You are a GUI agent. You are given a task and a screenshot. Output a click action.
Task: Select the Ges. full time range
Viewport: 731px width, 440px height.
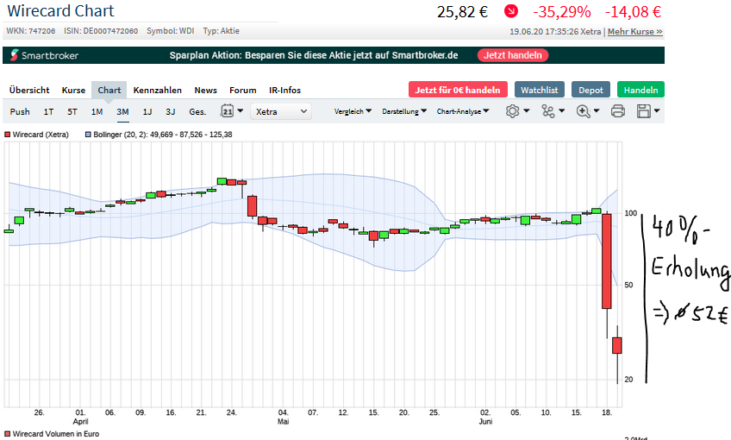197,111
